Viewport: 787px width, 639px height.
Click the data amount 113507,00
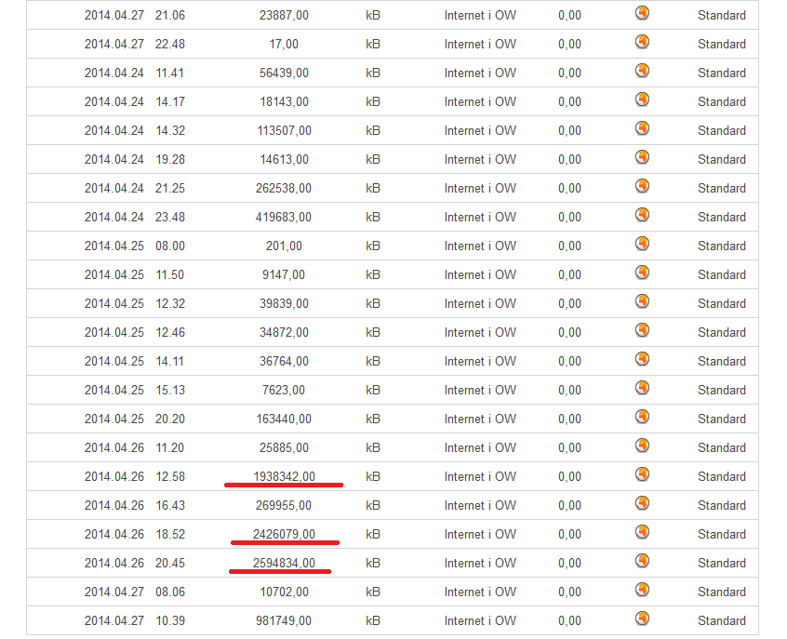click(x=284, y=131)
